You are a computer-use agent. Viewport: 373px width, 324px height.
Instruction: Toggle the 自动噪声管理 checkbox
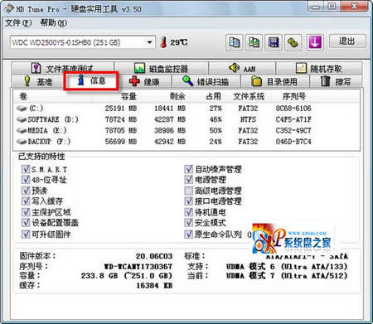coord(189,169)
